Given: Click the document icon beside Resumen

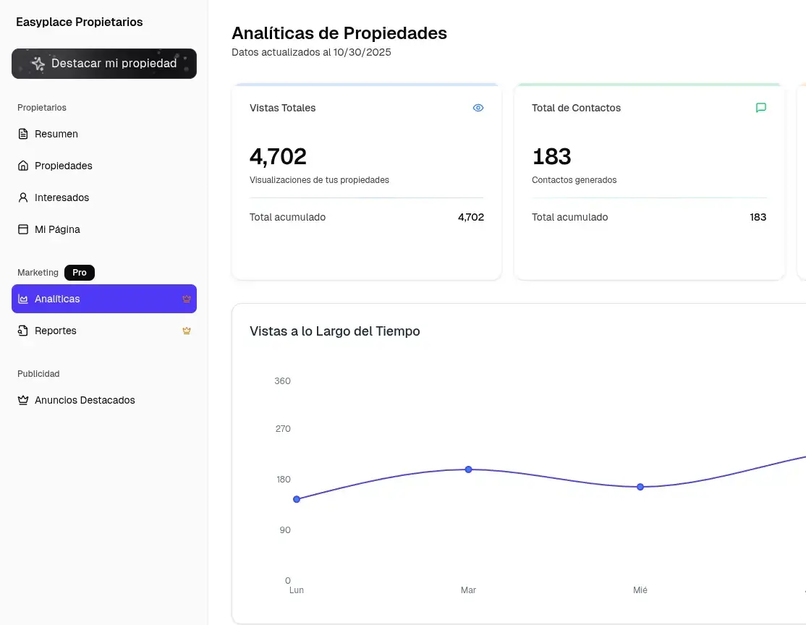Looking at the screenshot, I should click(x=23, y=134).
